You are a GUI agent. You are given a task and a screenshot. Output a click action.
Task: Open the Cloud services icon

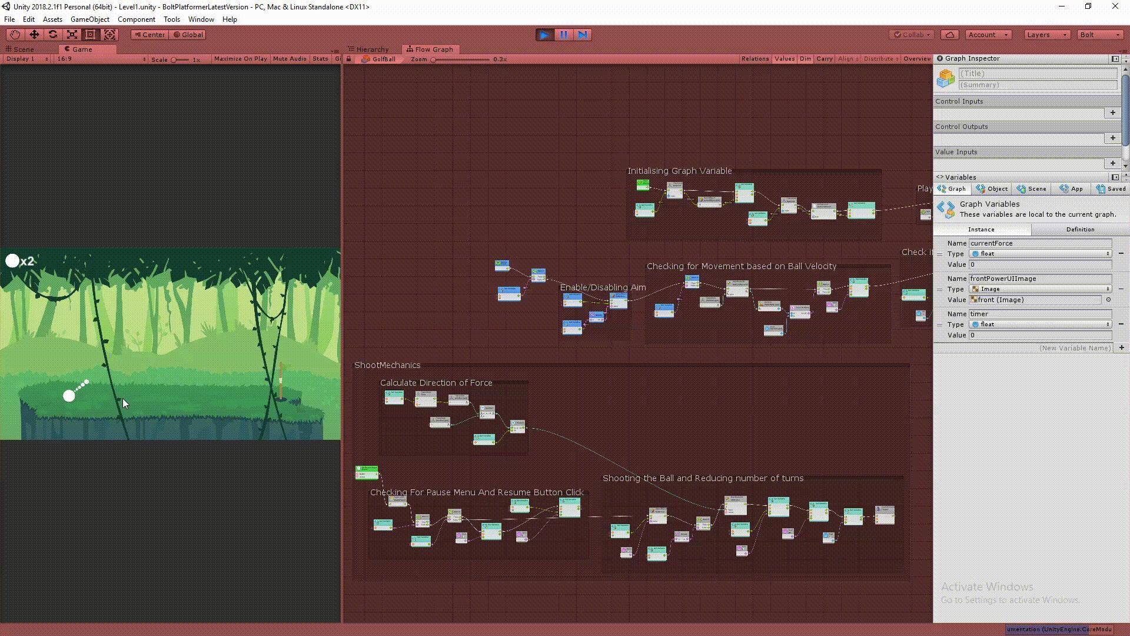[x=950, y=35]
